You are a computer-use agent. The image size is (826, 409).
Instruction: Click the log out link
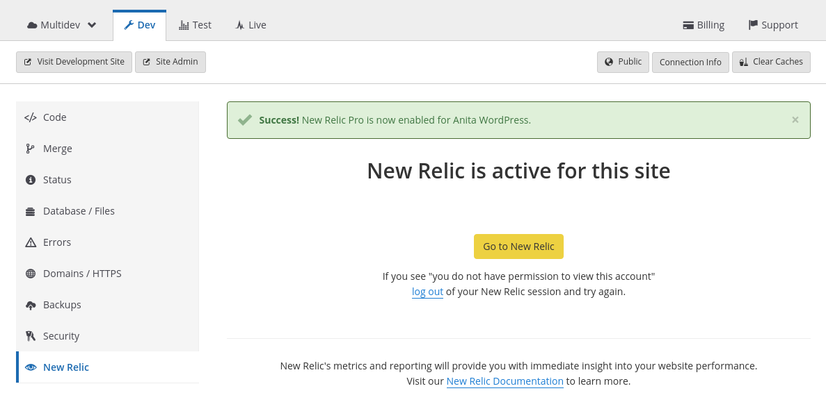coord(427,292)
